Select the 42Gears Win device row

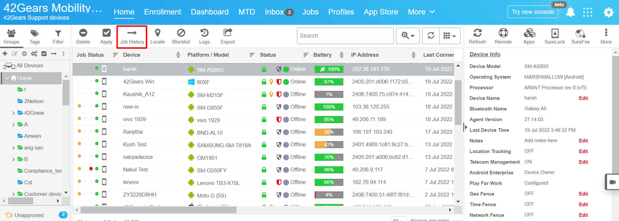coord(263,82)
